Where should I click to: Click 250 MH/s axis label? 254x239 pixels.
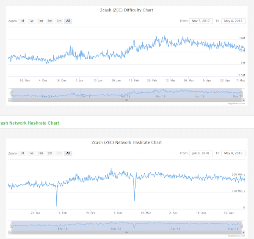pos(238,191)
